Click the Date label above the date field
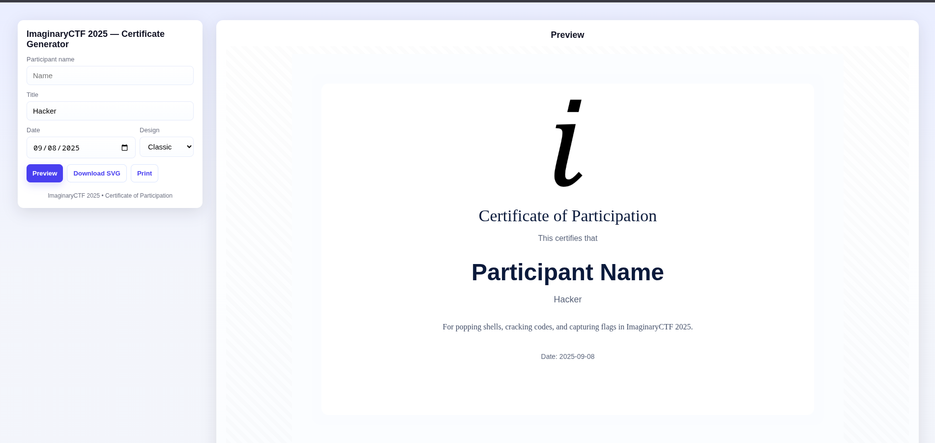 (x=33, y=130)
